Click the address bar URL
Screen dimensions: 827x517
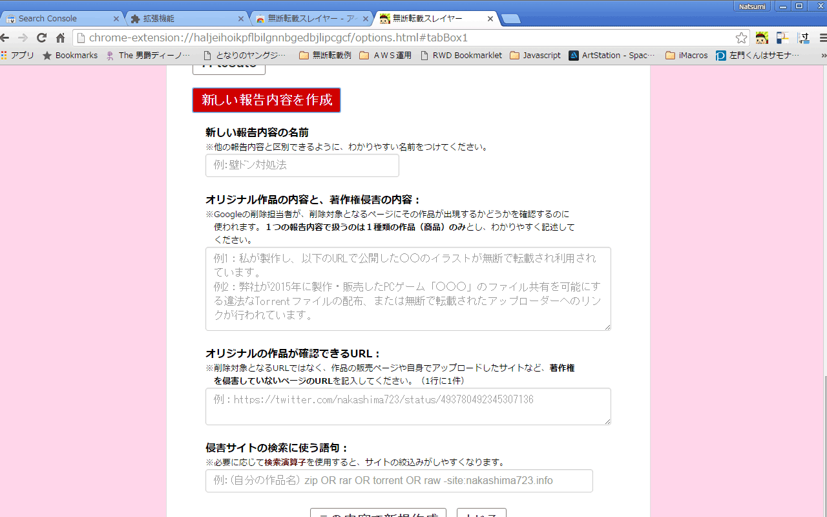point(278,37)
